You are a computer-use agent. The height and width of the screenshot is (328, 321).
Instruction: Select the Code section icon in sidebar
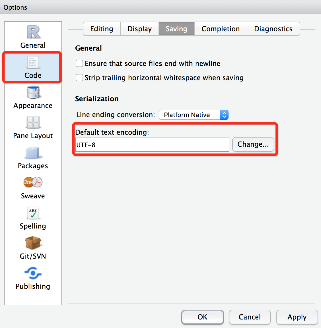33,63
